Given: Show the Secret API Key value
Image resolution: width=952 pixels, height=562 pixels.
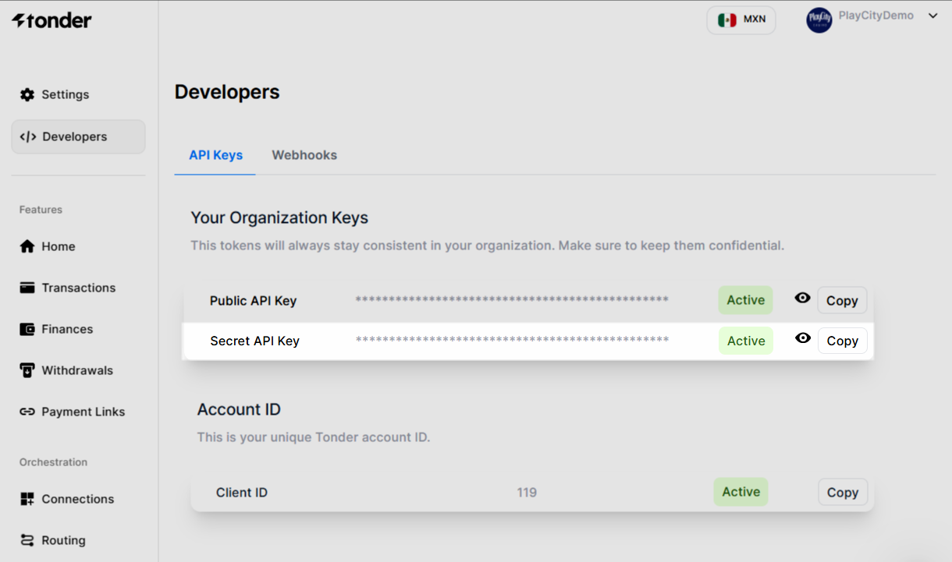Looking at the screenshot, I should 802,338.
